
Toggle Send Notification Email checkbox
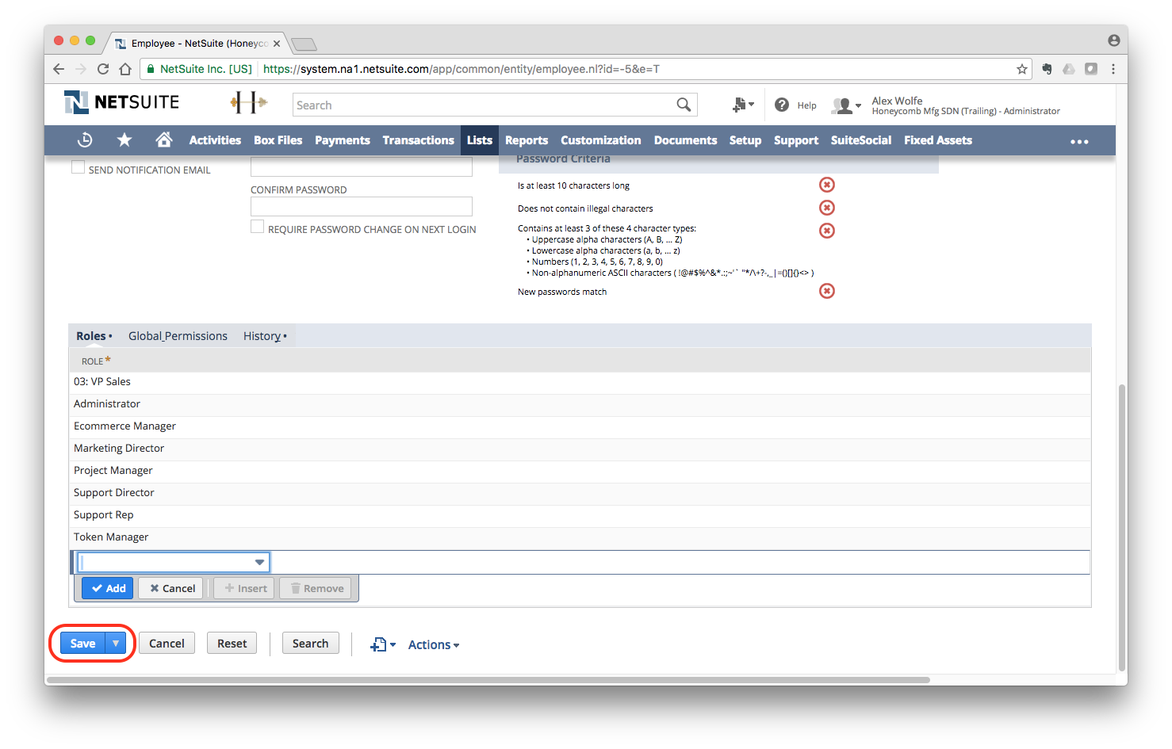(x=78, y=167)
